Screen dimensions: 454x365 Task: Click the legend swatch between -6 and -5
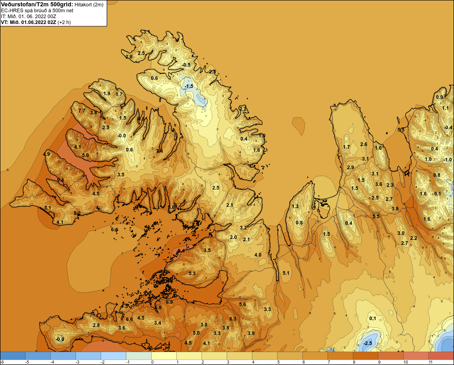pos(13,355)
